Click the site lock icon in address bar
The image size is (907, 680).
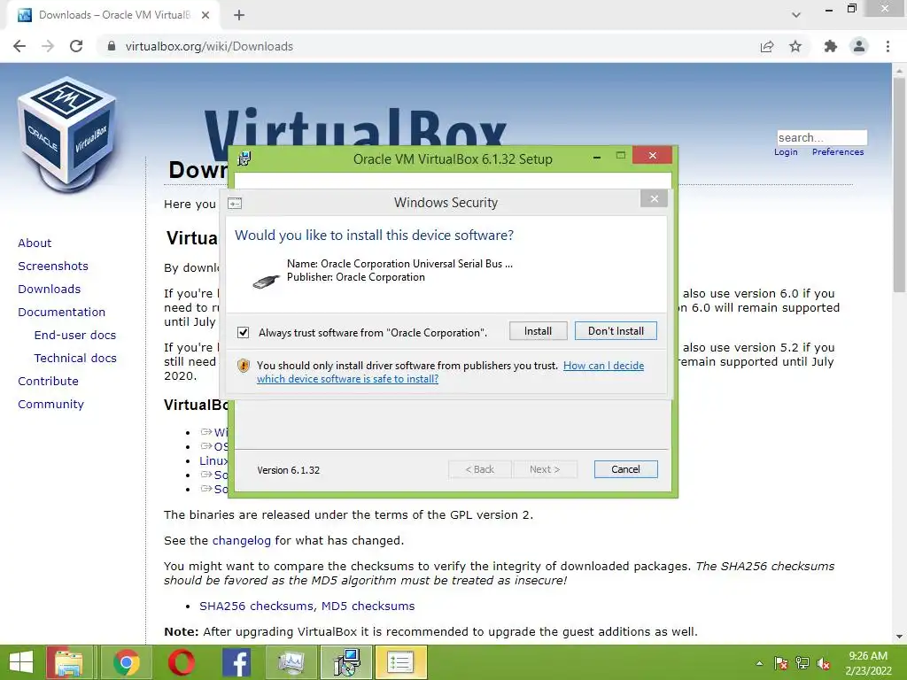coord(112,46)
